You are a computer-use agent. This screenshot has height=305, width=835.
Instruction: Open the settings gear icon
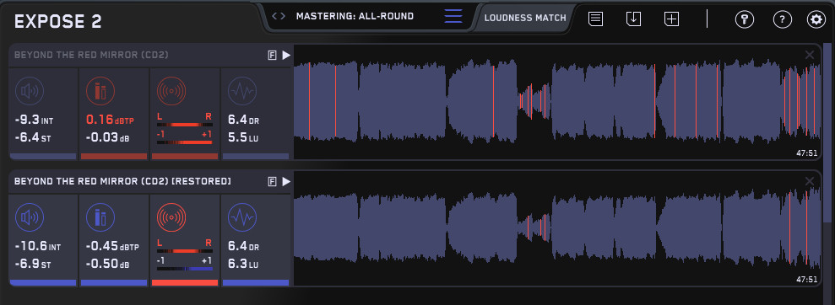(x=816, y=19)
